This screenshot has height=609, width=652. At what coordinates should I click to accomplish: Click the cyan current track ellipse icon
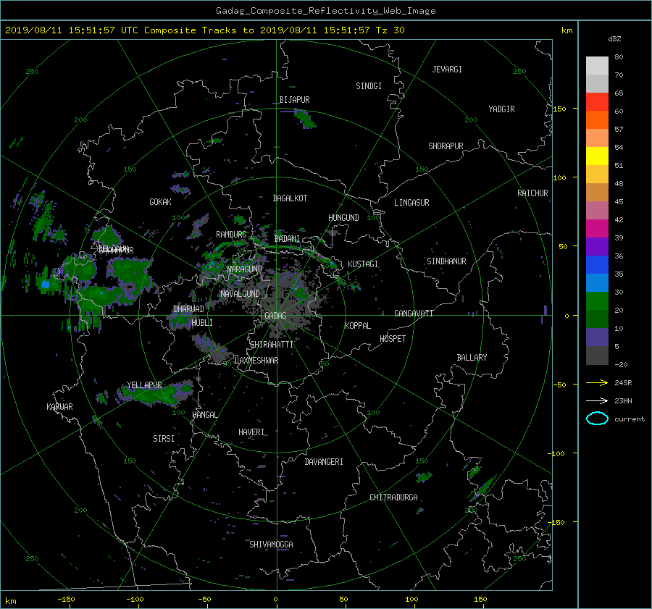pyautogui.click(x=597, y=419)
